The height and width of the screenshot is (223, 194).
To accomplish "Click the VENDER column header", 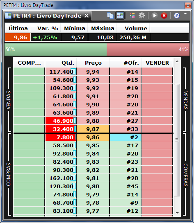I will click(x=157, y=63).
